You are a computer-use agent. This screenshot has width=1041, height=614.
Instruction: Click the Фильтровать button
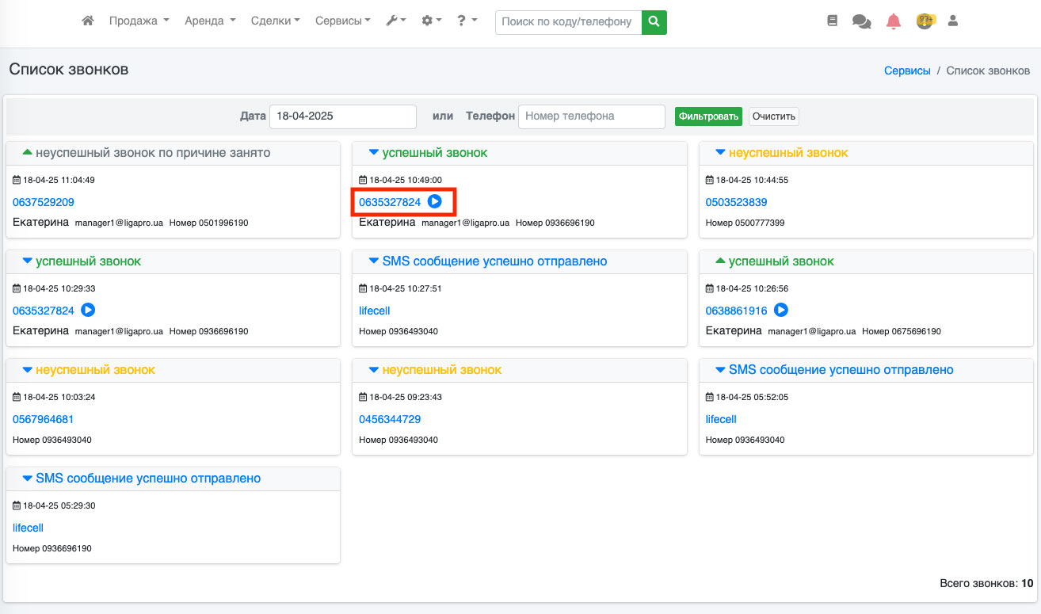[x=708, y=116]
